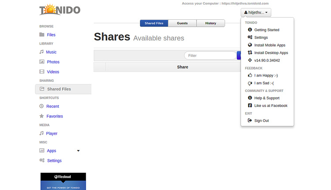Image resolution: width=331 pixels, height=190 pixels.
Task: Click the thumbs-down I am Sad icon
Action: [x=250, y=83]
